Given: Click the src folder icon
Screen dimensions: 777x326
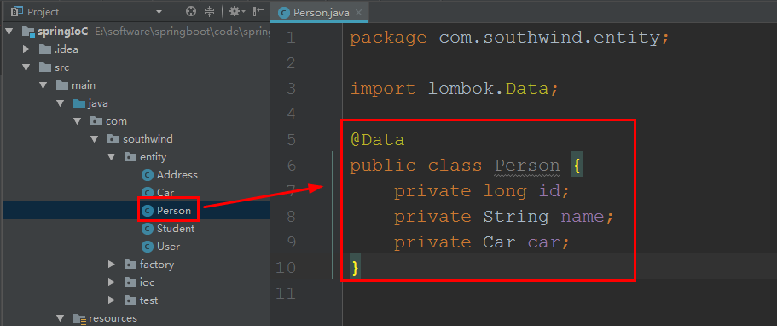Looking at the screenshot, I should [x=45, y=67].
